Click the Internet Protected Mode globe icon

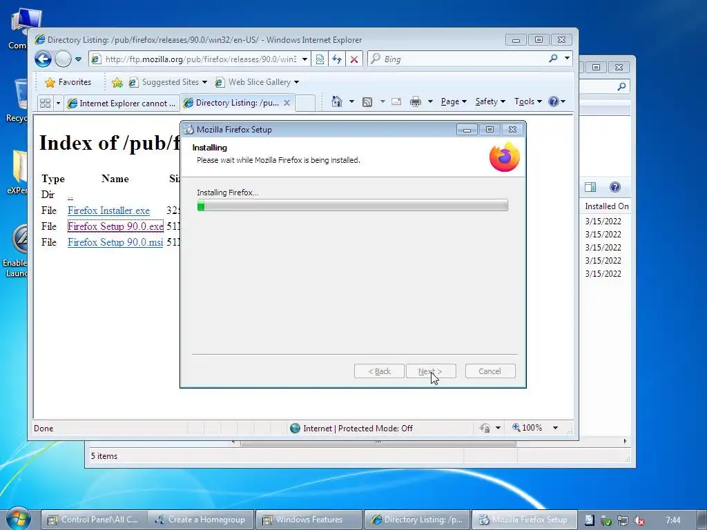[x=296, y=428]
